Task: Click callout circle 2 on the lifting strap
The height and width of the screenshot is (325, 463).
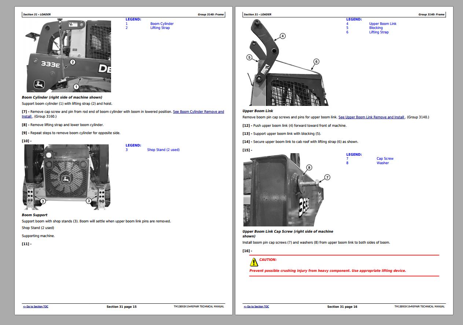Action: [73, 62]
